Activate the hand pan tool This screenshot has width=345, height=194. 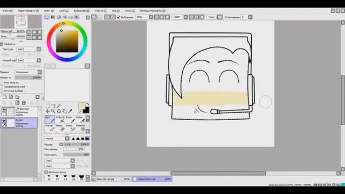[65, 112]
